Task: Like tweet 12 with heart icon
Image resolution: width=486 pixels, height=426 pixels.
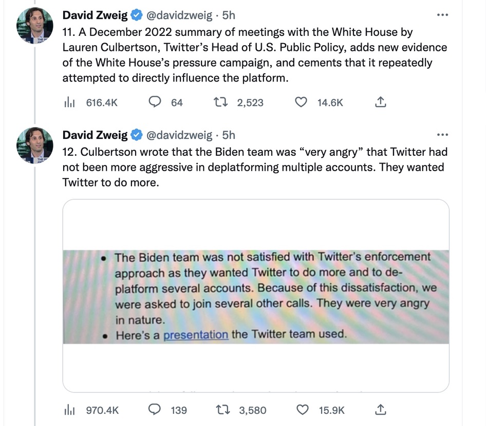Action: pos(303,410)
